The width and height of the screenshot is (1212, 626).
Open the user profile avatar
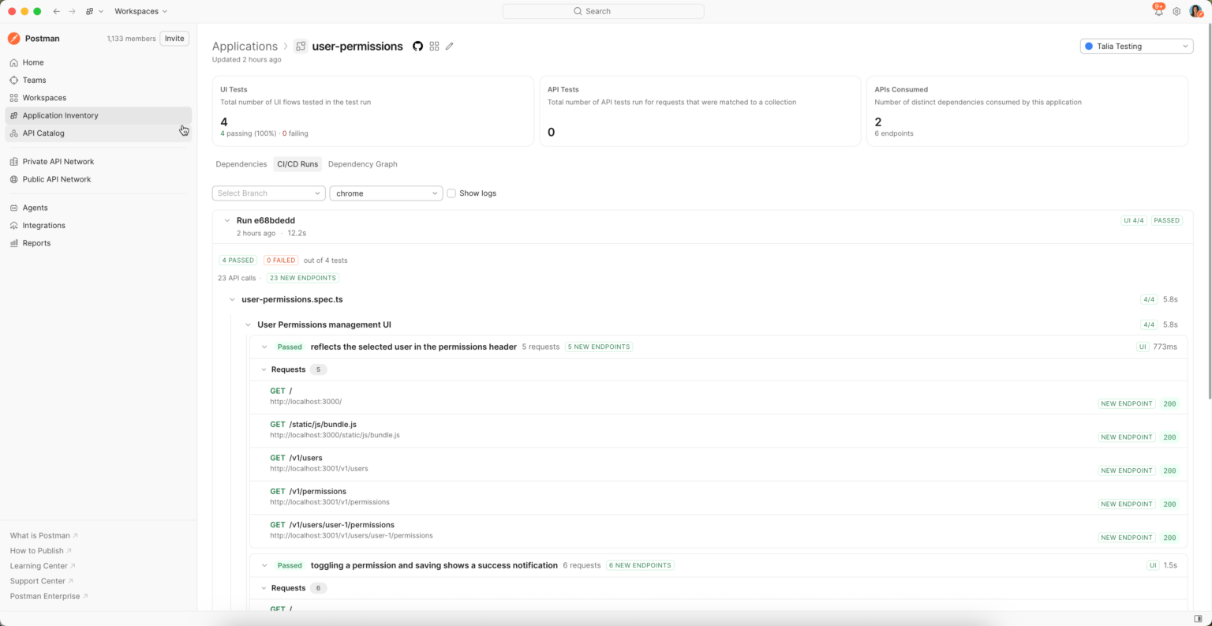(x=1195, y=11)
